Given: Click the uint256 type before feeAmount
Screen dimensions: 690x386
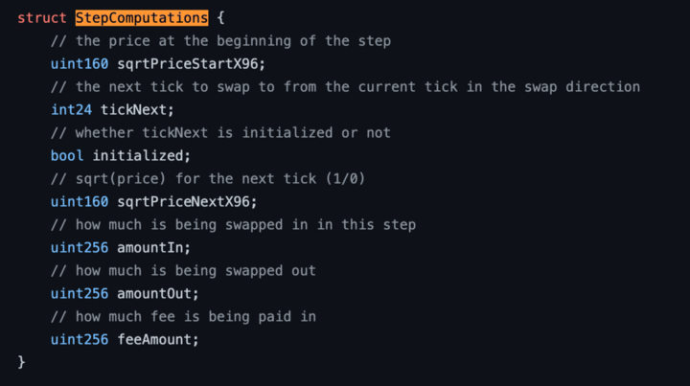Looking at the screenshot, I should click(x=80, y=339).
